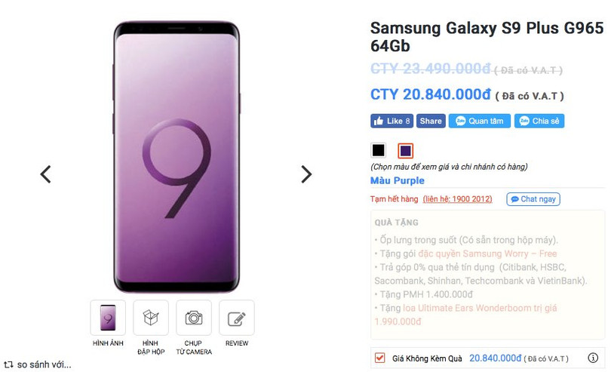Open the loa Ultimate Ears Wonderboom link
The height and width of the screenshot is (372, 611).
point(481,308)
